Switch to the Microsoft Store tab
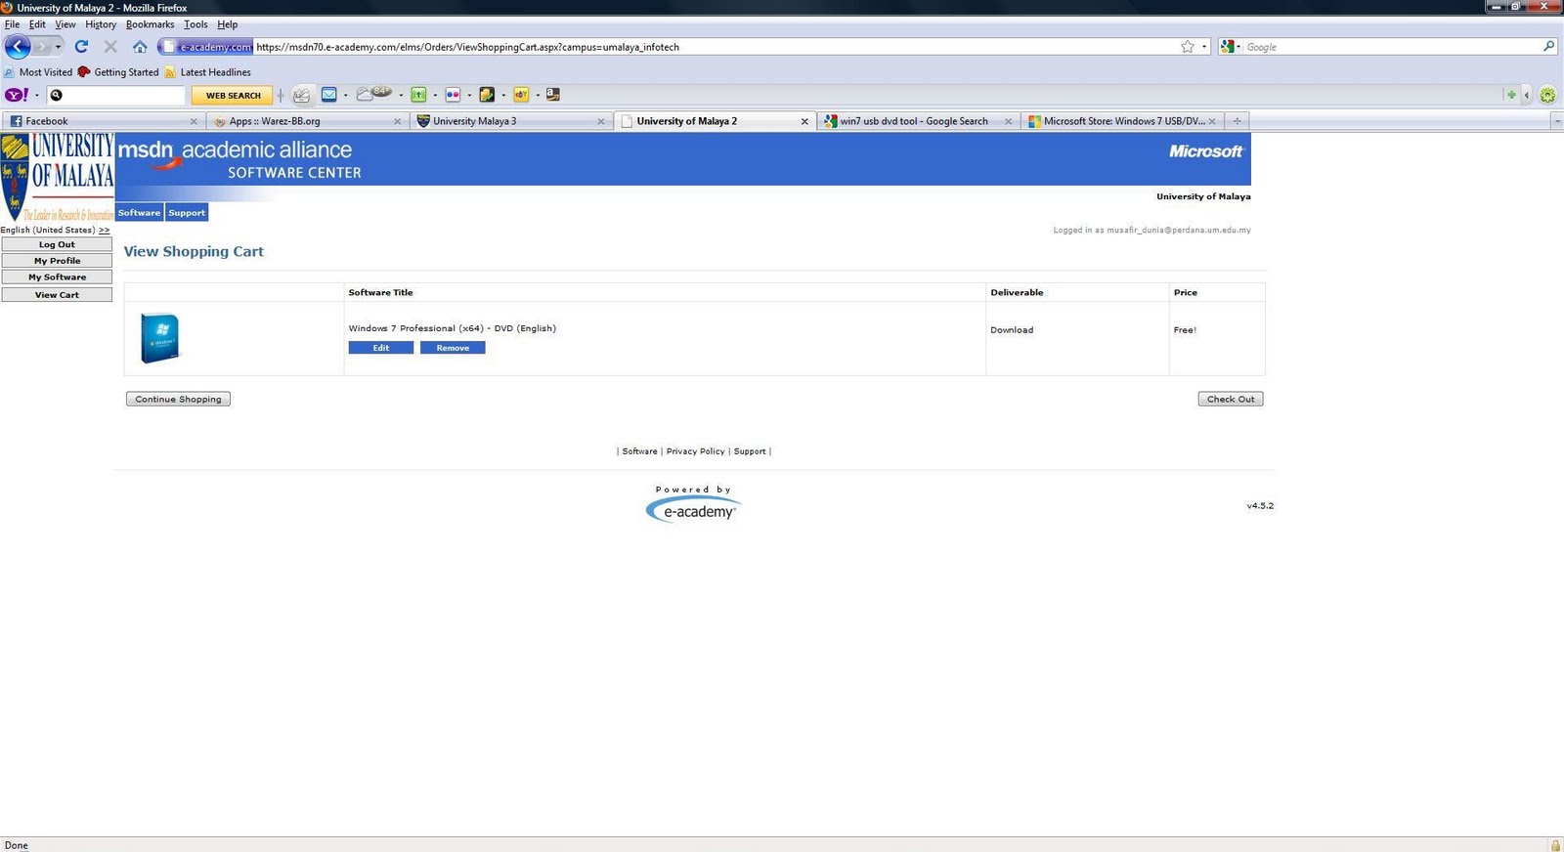The height and width of the screenshot is (852, 1564). click(x=1121, y=121)
